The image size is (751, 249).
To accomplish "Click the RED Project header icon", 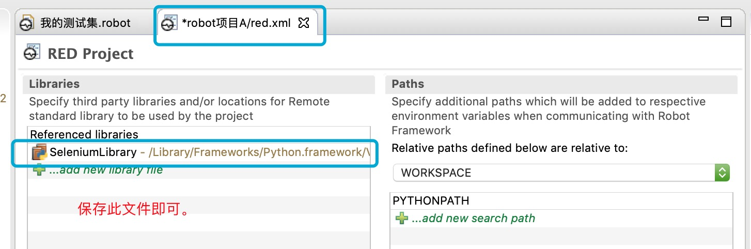I will tap(32, 53).
